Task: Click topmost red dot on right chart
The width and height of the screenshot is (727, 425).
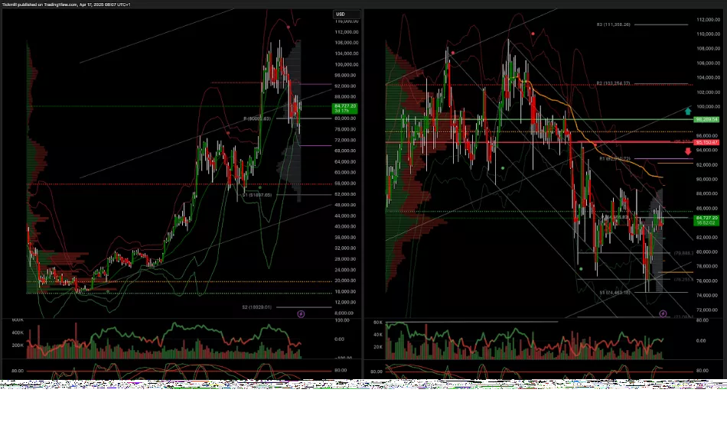Action: 533,34
